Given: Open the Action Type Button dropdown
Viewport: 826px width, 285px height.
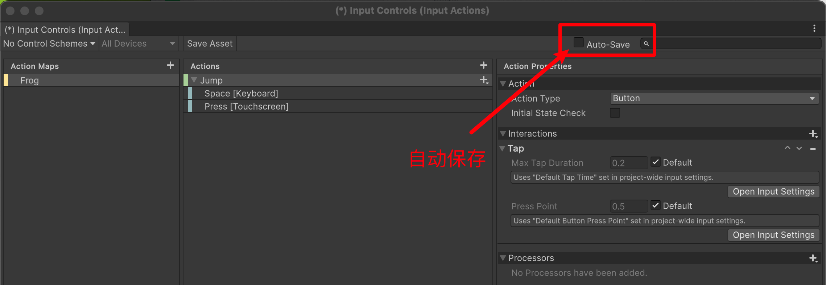Looking at the screenshot, I should tap(714, 98).
